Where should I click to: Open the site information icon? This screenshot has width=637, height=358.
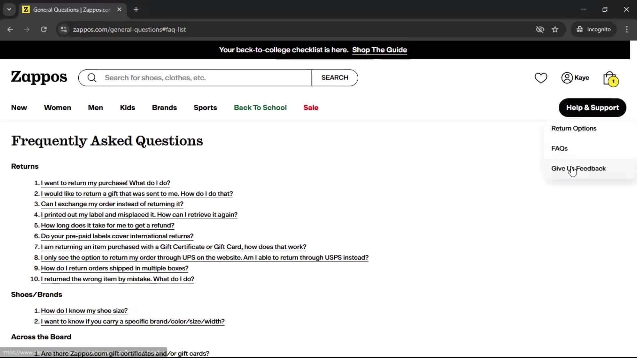coord(64,30)
